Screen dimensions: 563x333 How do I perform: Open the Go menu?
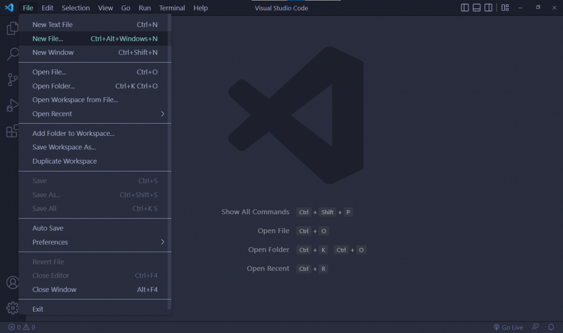click(x=126, y=8)
